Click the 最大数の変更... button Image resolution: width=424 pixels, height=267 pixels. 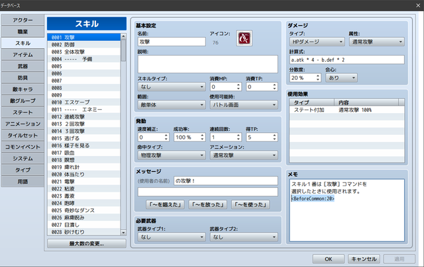click(x=87, y=243)
